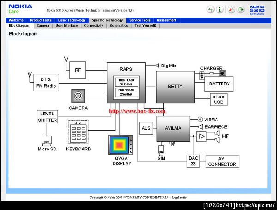This screenshot has height=210, width=277.
Task: Click the RF block
Action: click(78, 70)
